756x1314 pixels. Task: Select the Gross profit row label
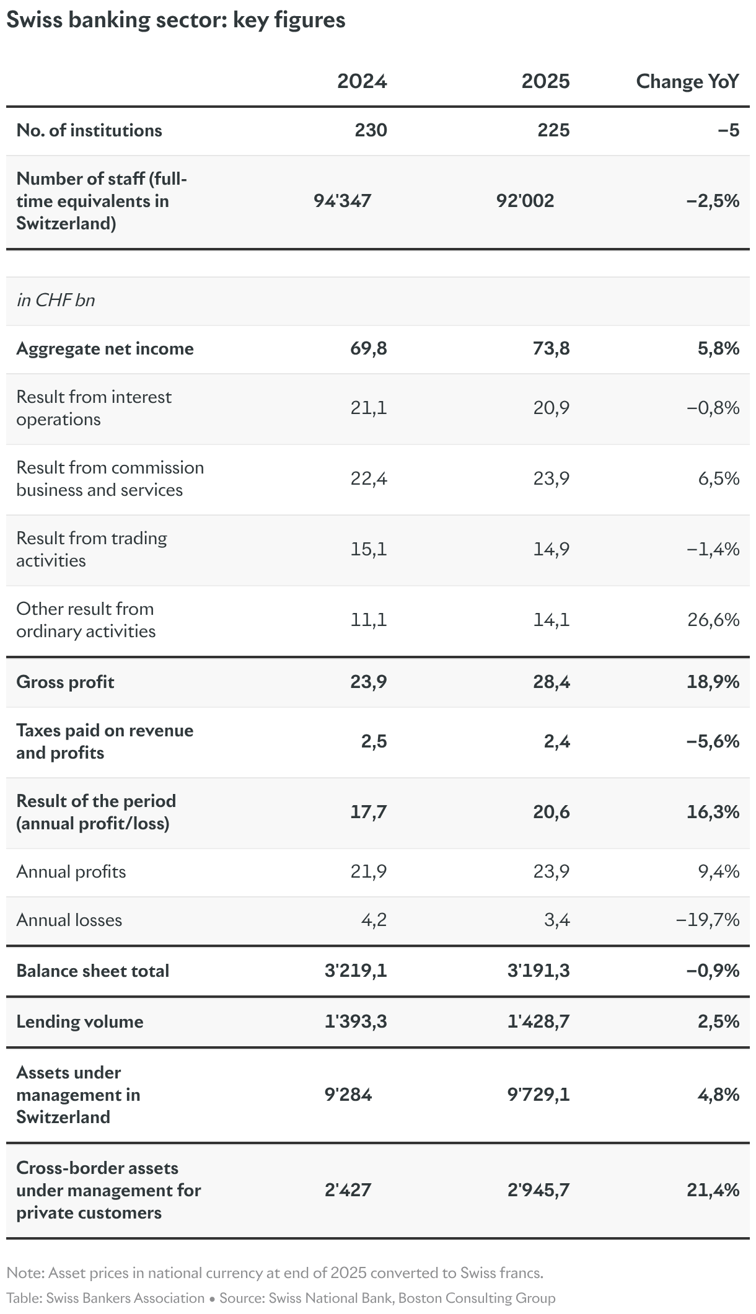66,682
